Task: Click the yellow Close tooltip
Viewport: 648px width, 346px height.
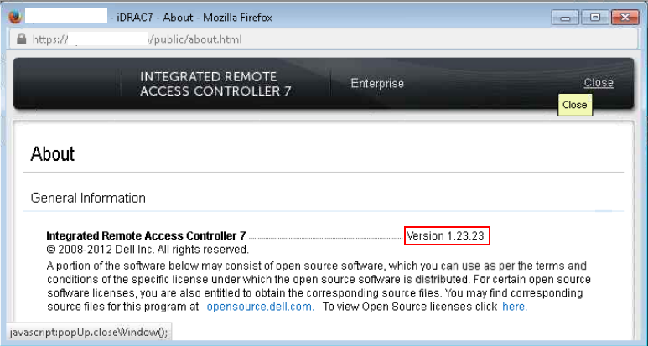Action: [x=575, y=105]
